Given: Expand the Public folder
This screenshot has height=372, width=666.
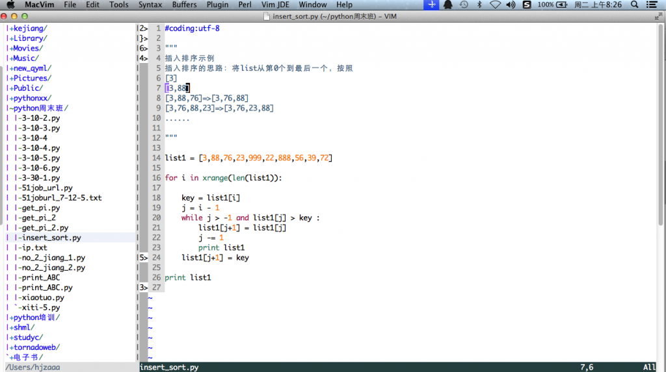Looking at the screenshot, I should click(x=26, y=88).
